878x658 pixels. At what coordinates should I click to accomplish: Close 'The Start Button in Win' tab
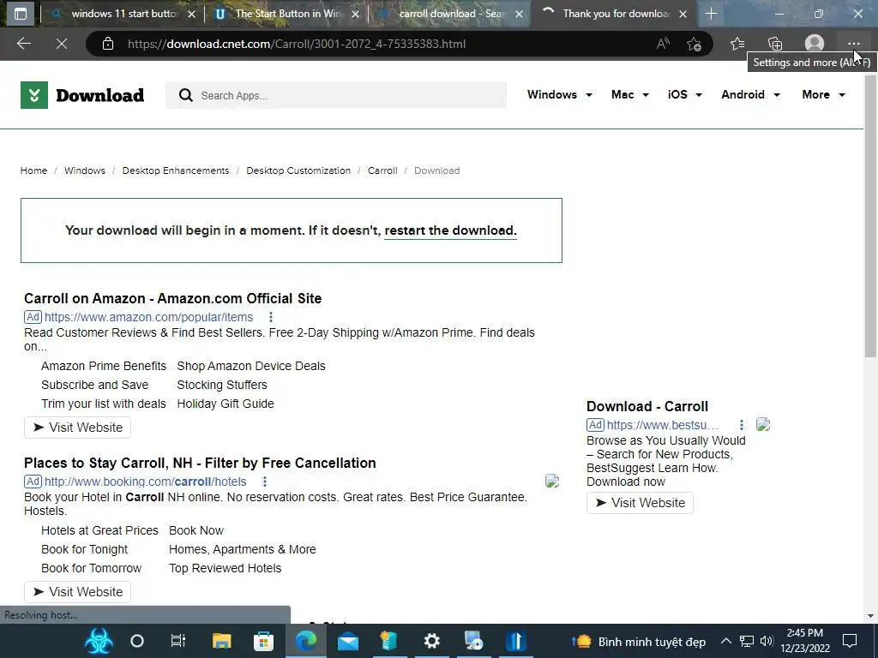[355, 14]
